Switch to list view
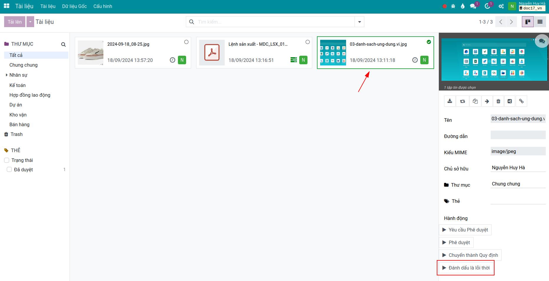Screen dimensions: 549x281 point(540,22)
